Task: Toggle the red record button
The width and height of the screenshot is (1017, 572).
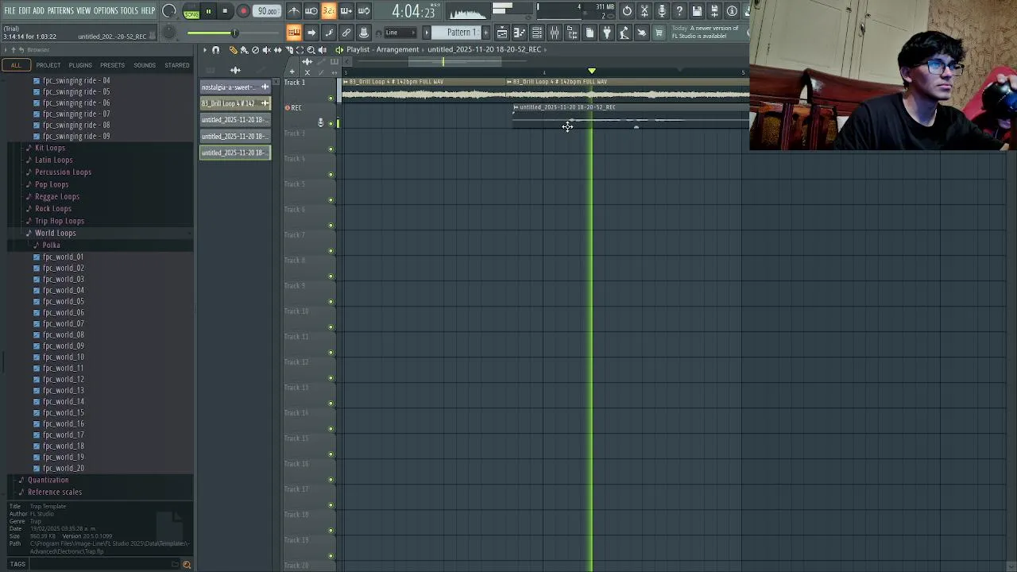Action: [x=243, y=11]
